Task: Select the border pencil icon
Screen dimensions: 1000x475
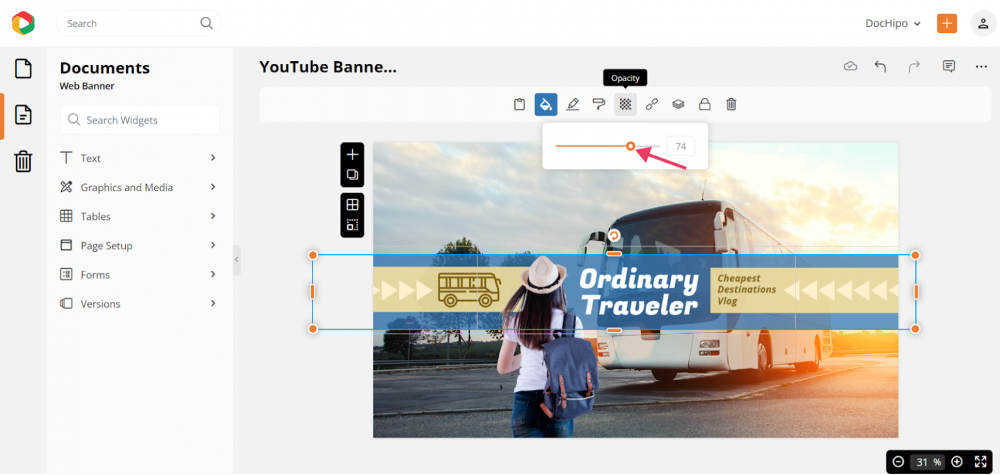Action: click(572, 104)
